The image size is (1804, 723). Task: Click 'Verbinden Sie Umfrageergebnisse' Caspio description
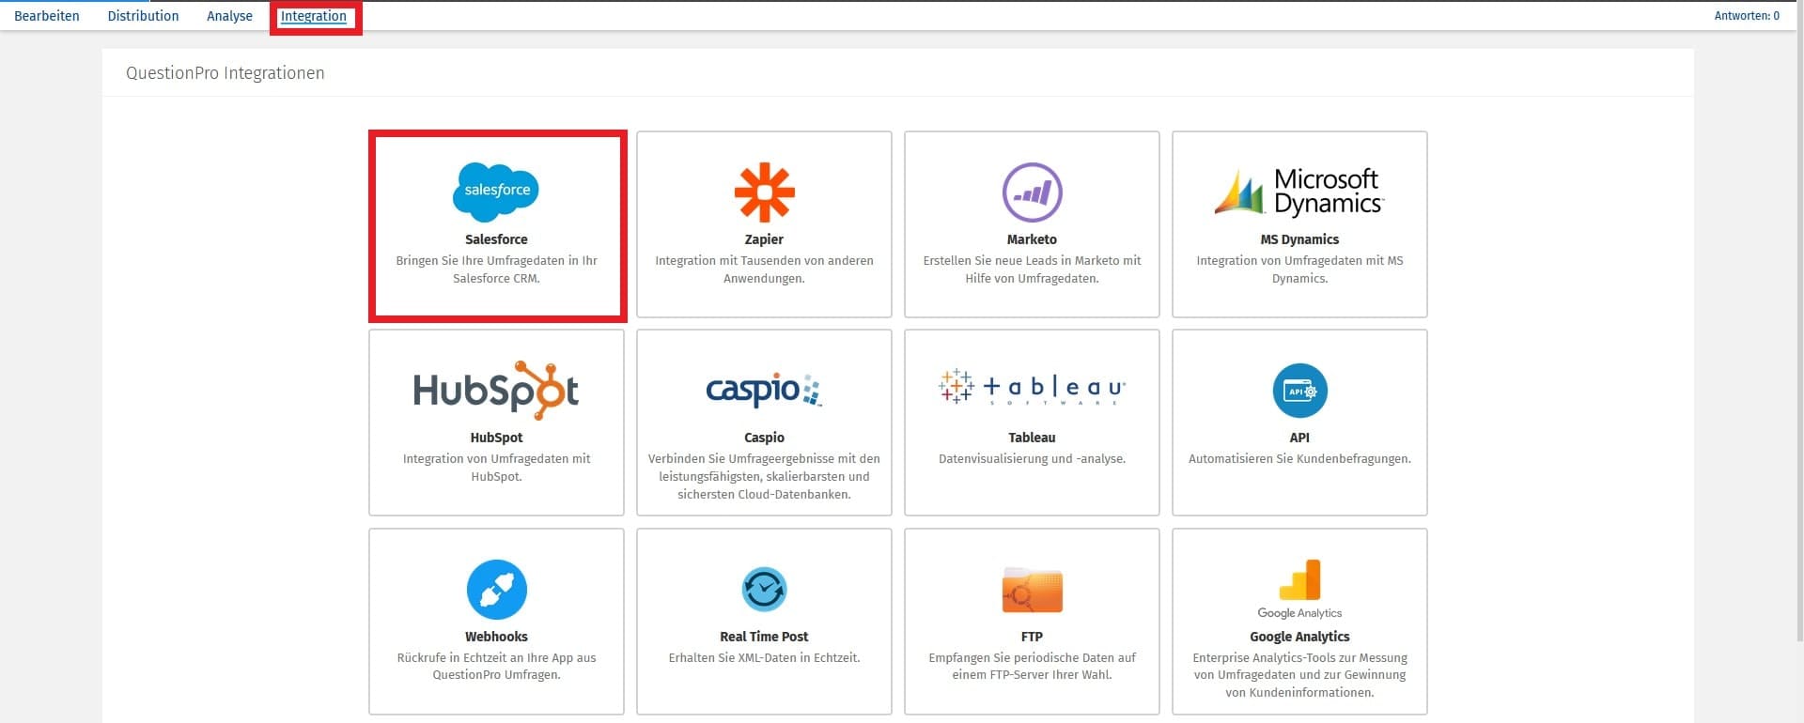pos(764,477)
